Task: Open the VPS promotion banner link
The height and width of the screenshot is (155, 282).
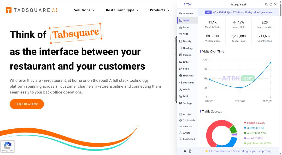Action: point(238,13)
